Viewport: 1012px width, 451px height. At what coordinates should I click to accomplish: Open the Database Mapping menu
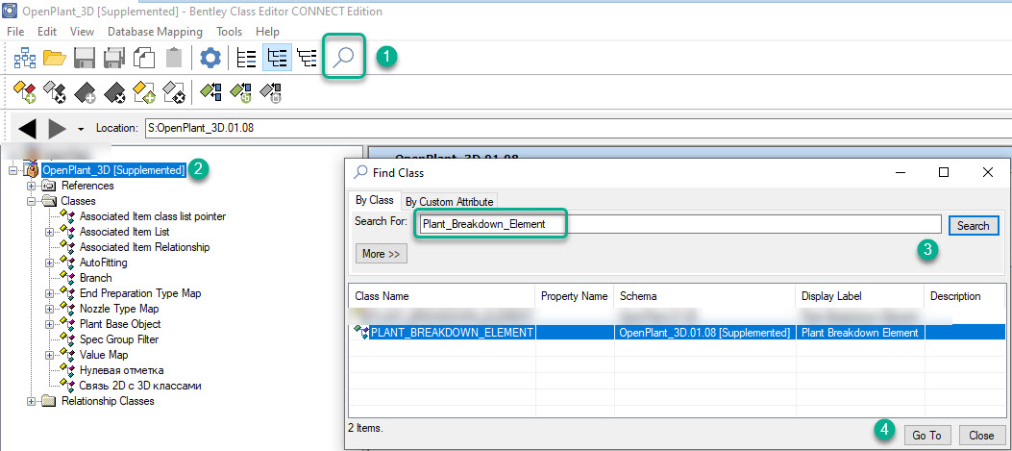(x=155, y=32)
